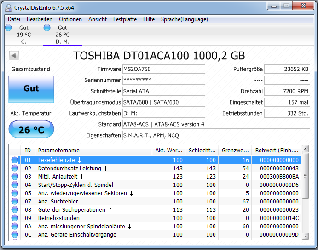Click the CrystalDiskInfo title bar app icon
This screenshot has width=318, height=250.
(x=9, y=8)
